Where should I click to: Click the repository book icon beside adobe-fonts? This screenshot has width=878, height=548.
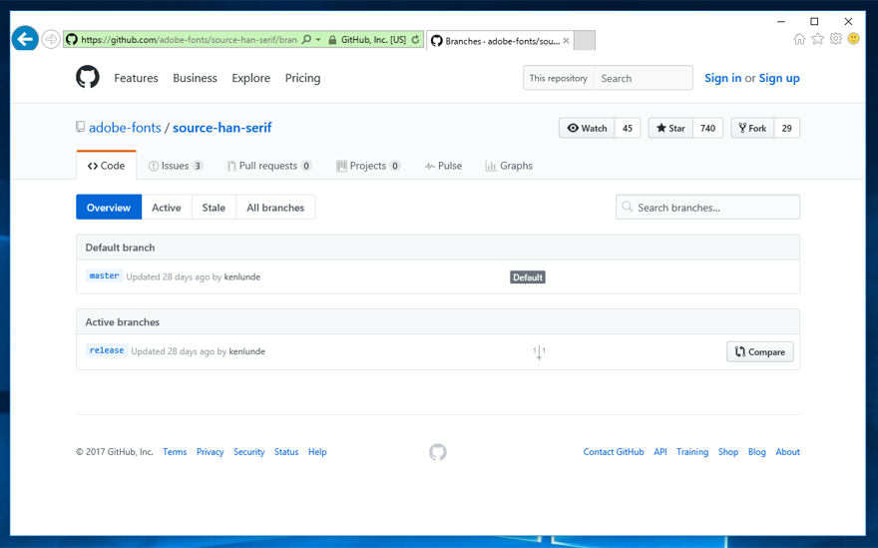(x=81, y=127)
